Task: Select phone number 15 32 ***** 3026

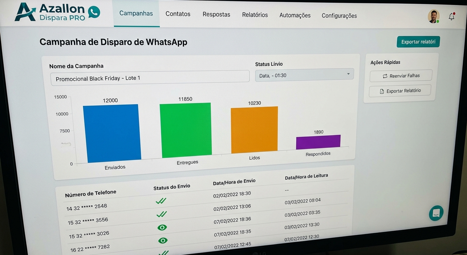Action: point(89,235)
